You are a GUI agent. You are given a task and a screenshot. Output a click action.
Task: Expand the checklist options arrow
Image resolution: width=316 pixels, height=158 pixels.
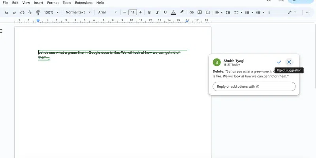point(241,13)
